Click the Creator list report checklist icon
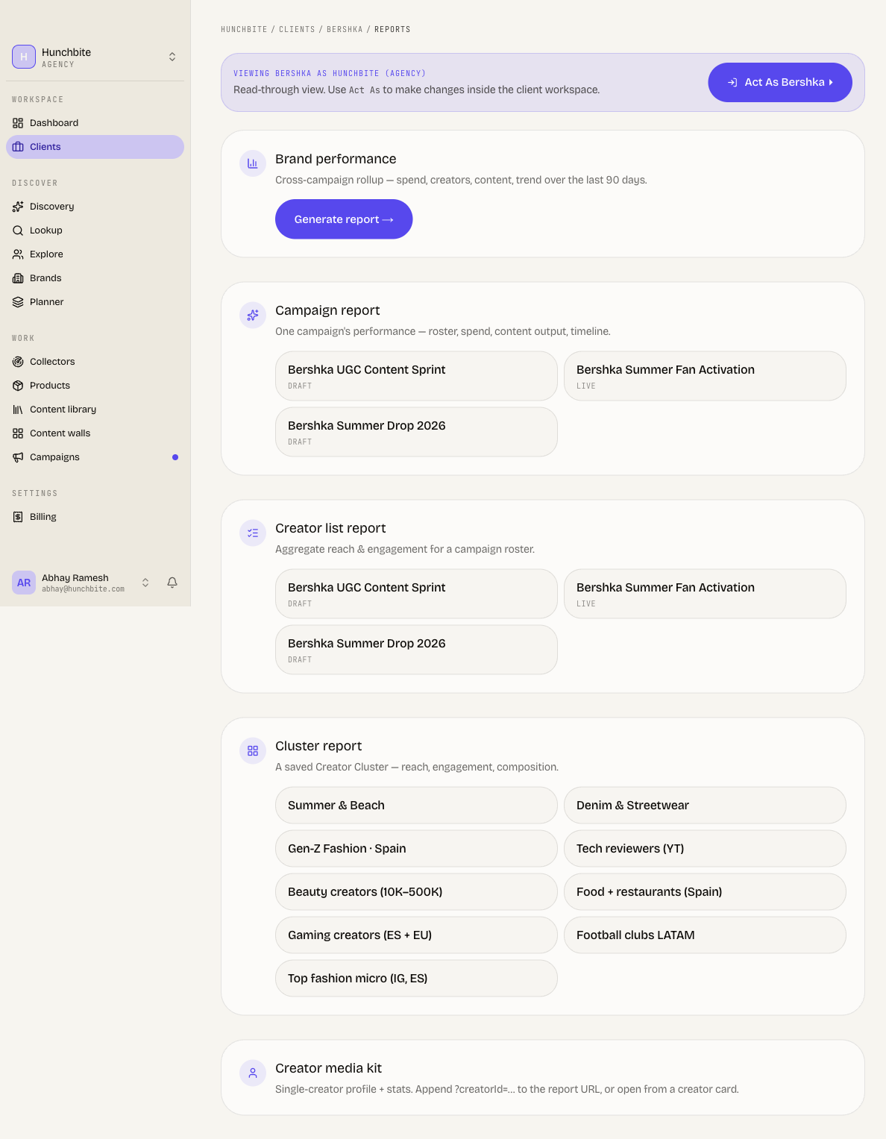The width and height of the screenshot is (886, 1139). (253, 533)
